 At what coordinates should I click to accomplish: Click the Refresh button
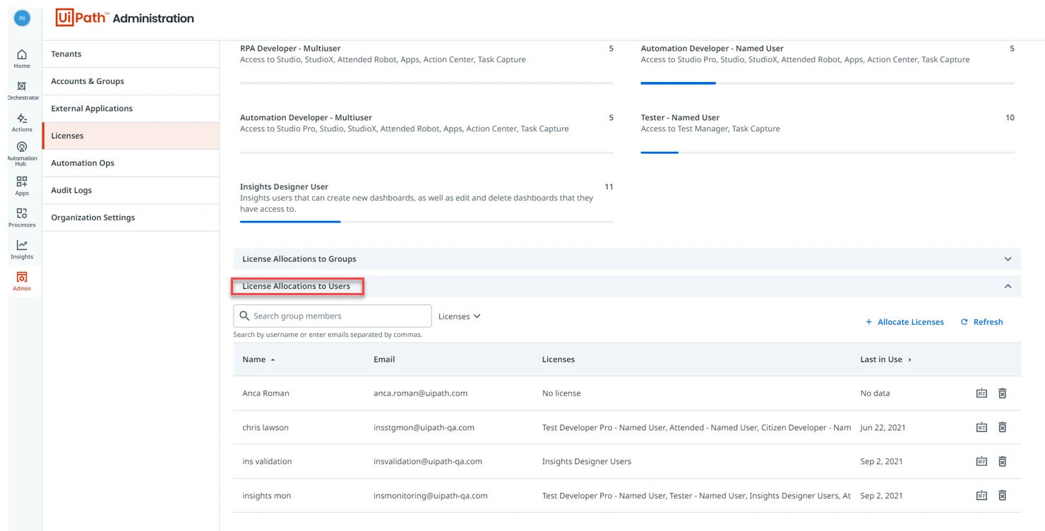981,322
